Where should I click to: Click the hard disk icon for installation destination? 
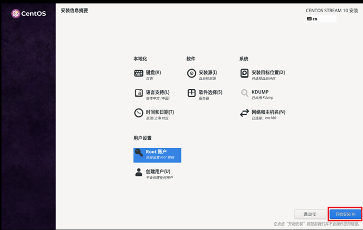pyautogui.click(x=244, y=73)
